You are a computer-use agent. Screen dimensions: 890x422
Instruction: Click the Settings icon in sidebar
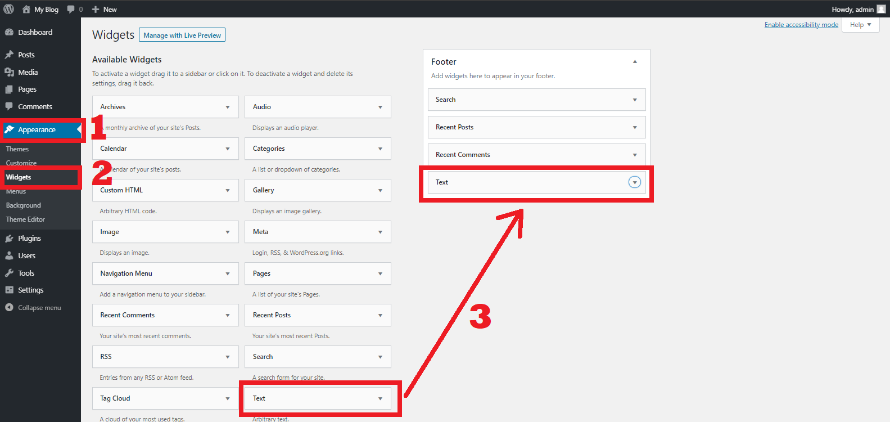[9, 290]
